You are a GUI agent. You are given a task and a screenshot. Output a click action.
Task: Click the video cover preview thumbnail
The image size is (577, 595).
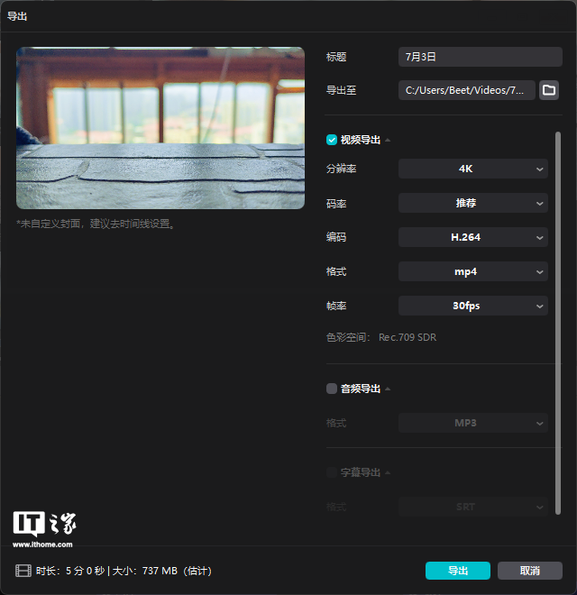point(160,128)
